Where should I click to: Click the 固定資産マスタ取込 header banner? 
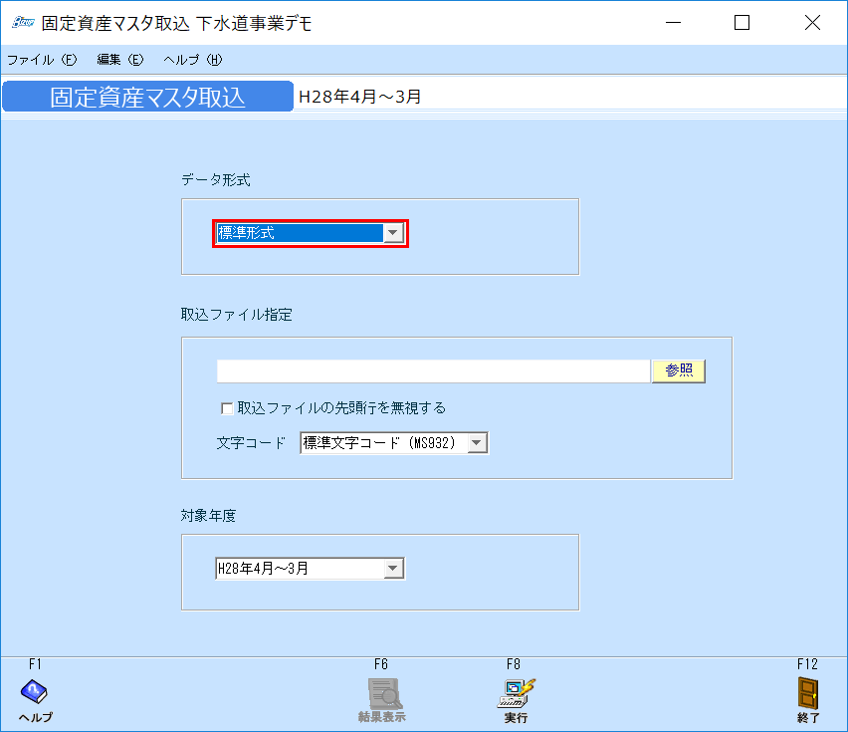tap(146, 96)
